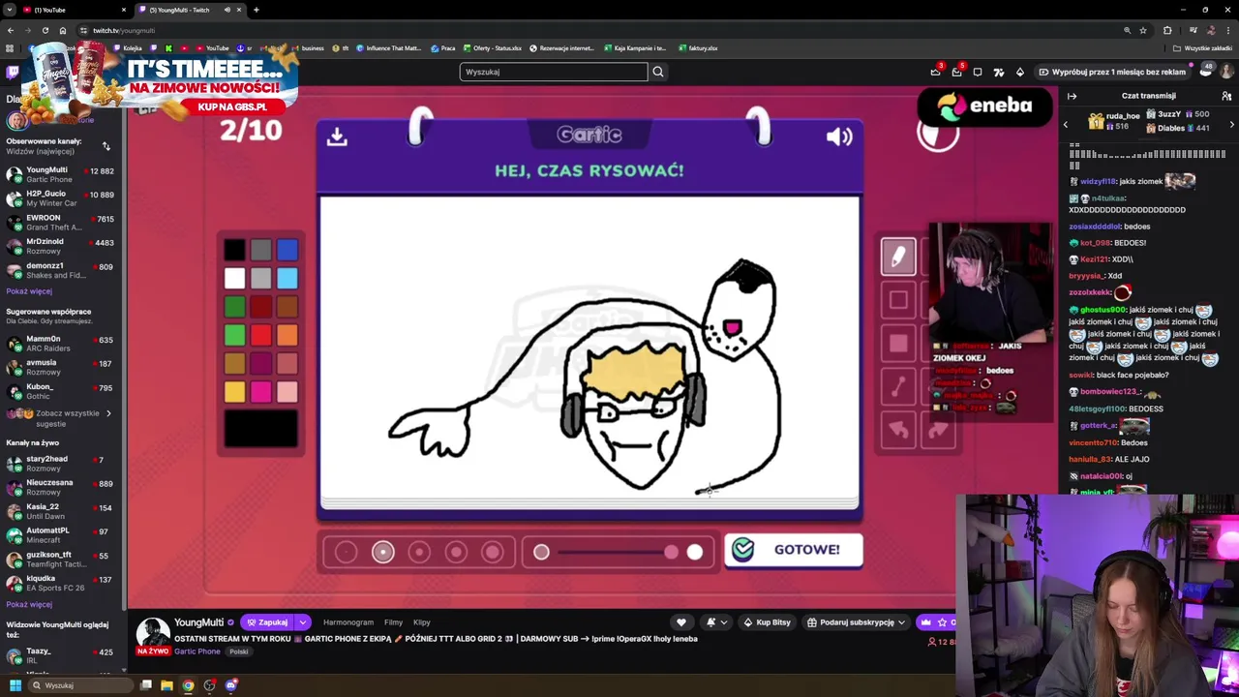This screenshot has height=697, width=1239.
Task: Reload the browser page
Action: [45, 30]
